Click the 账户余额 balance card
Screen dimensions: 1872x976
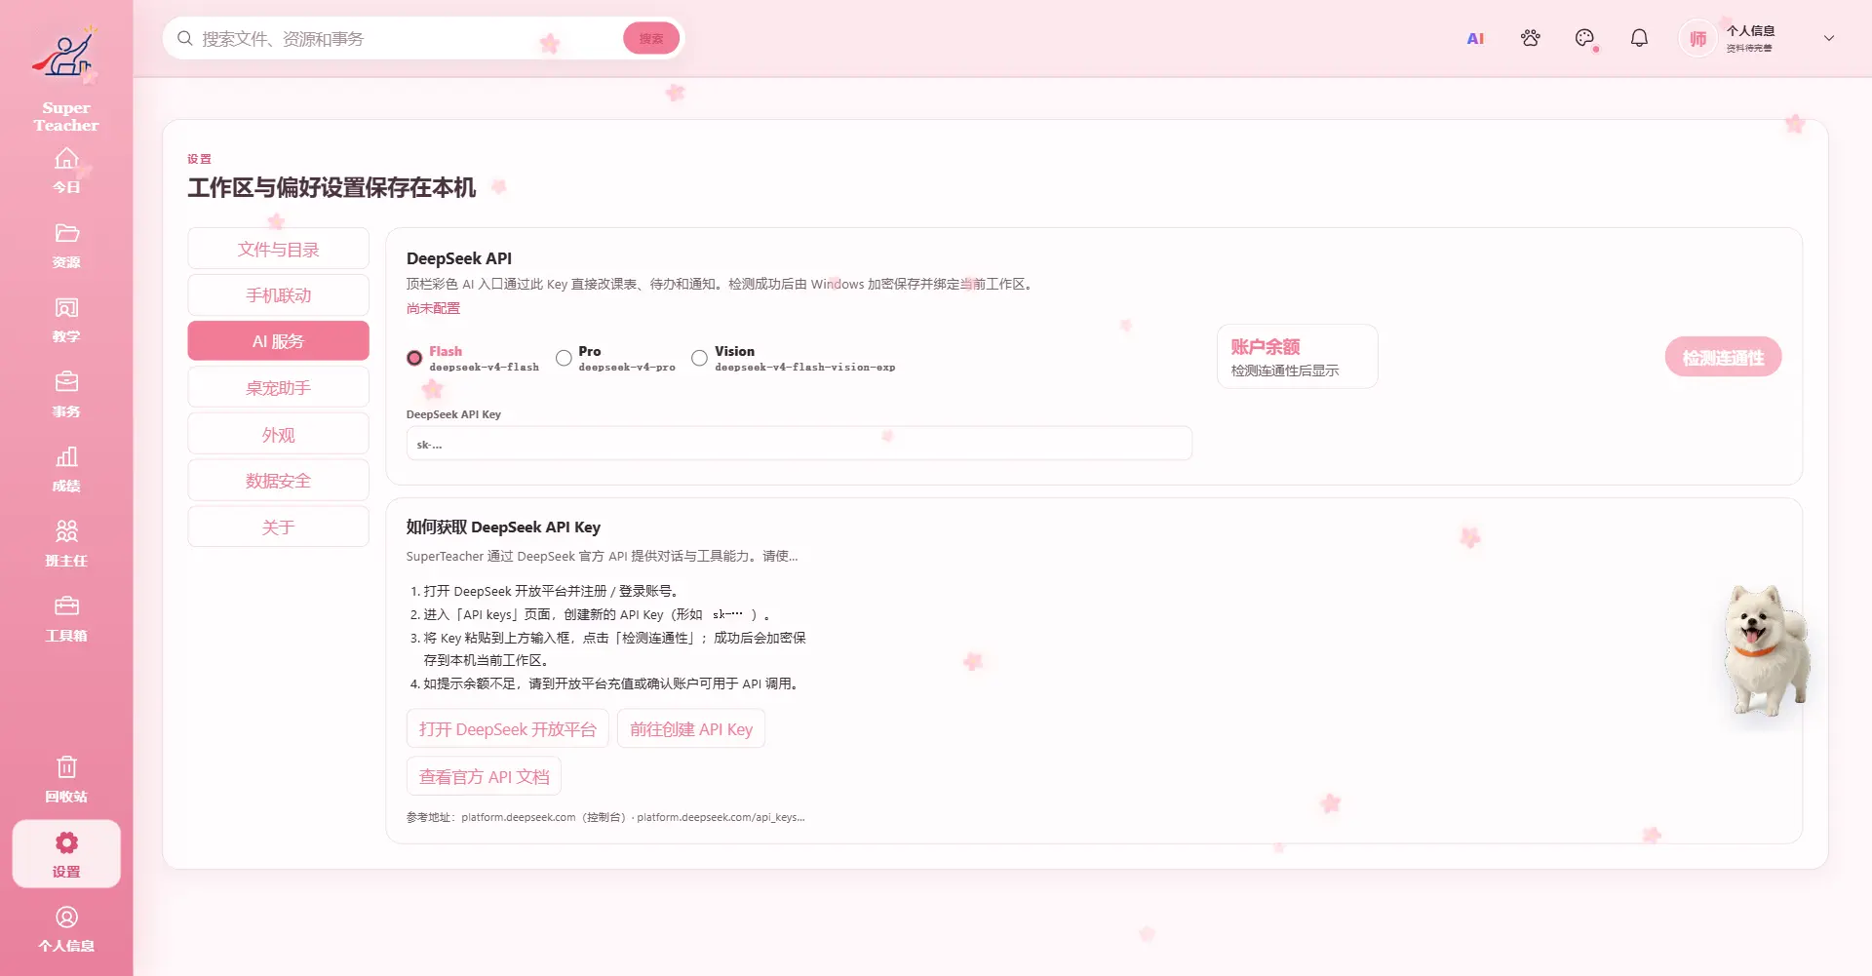(x=1297, y=357)
